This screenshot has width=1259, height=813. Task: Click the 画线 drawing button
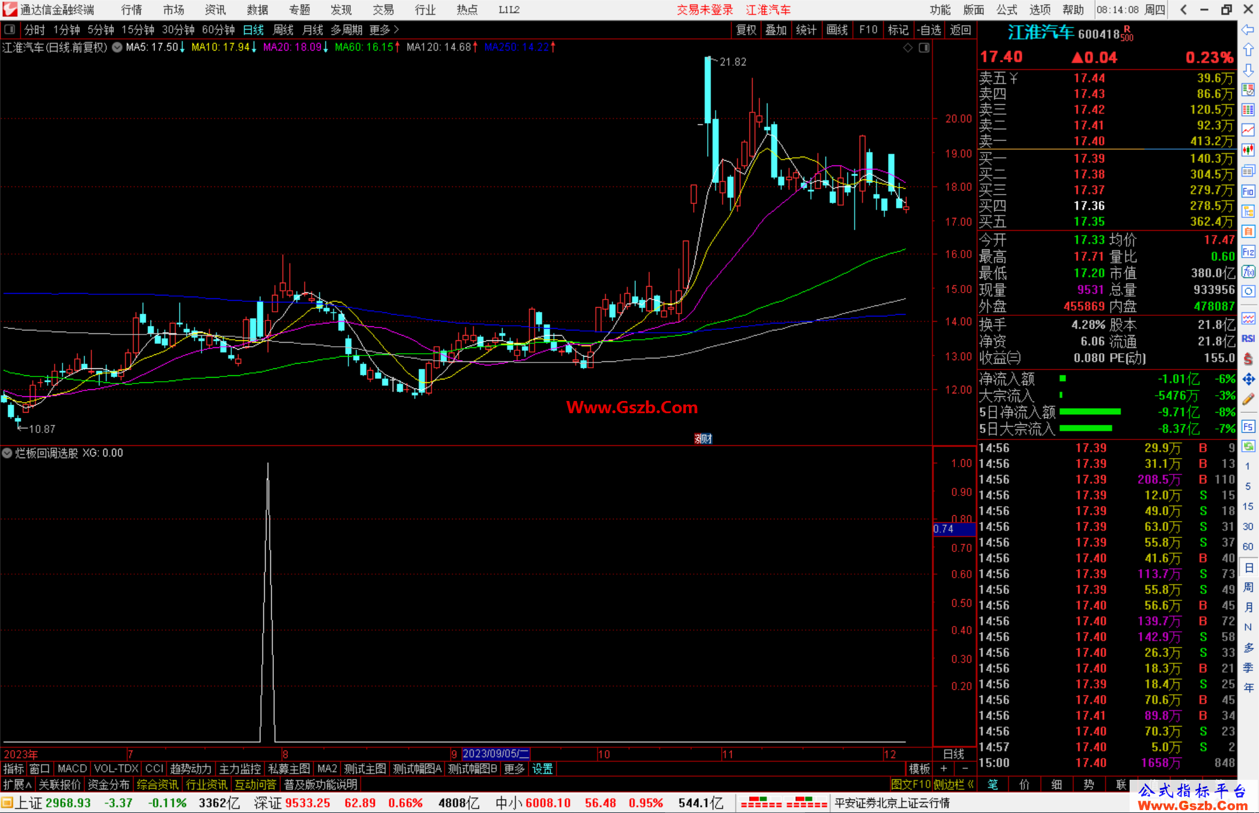(837, 30)
